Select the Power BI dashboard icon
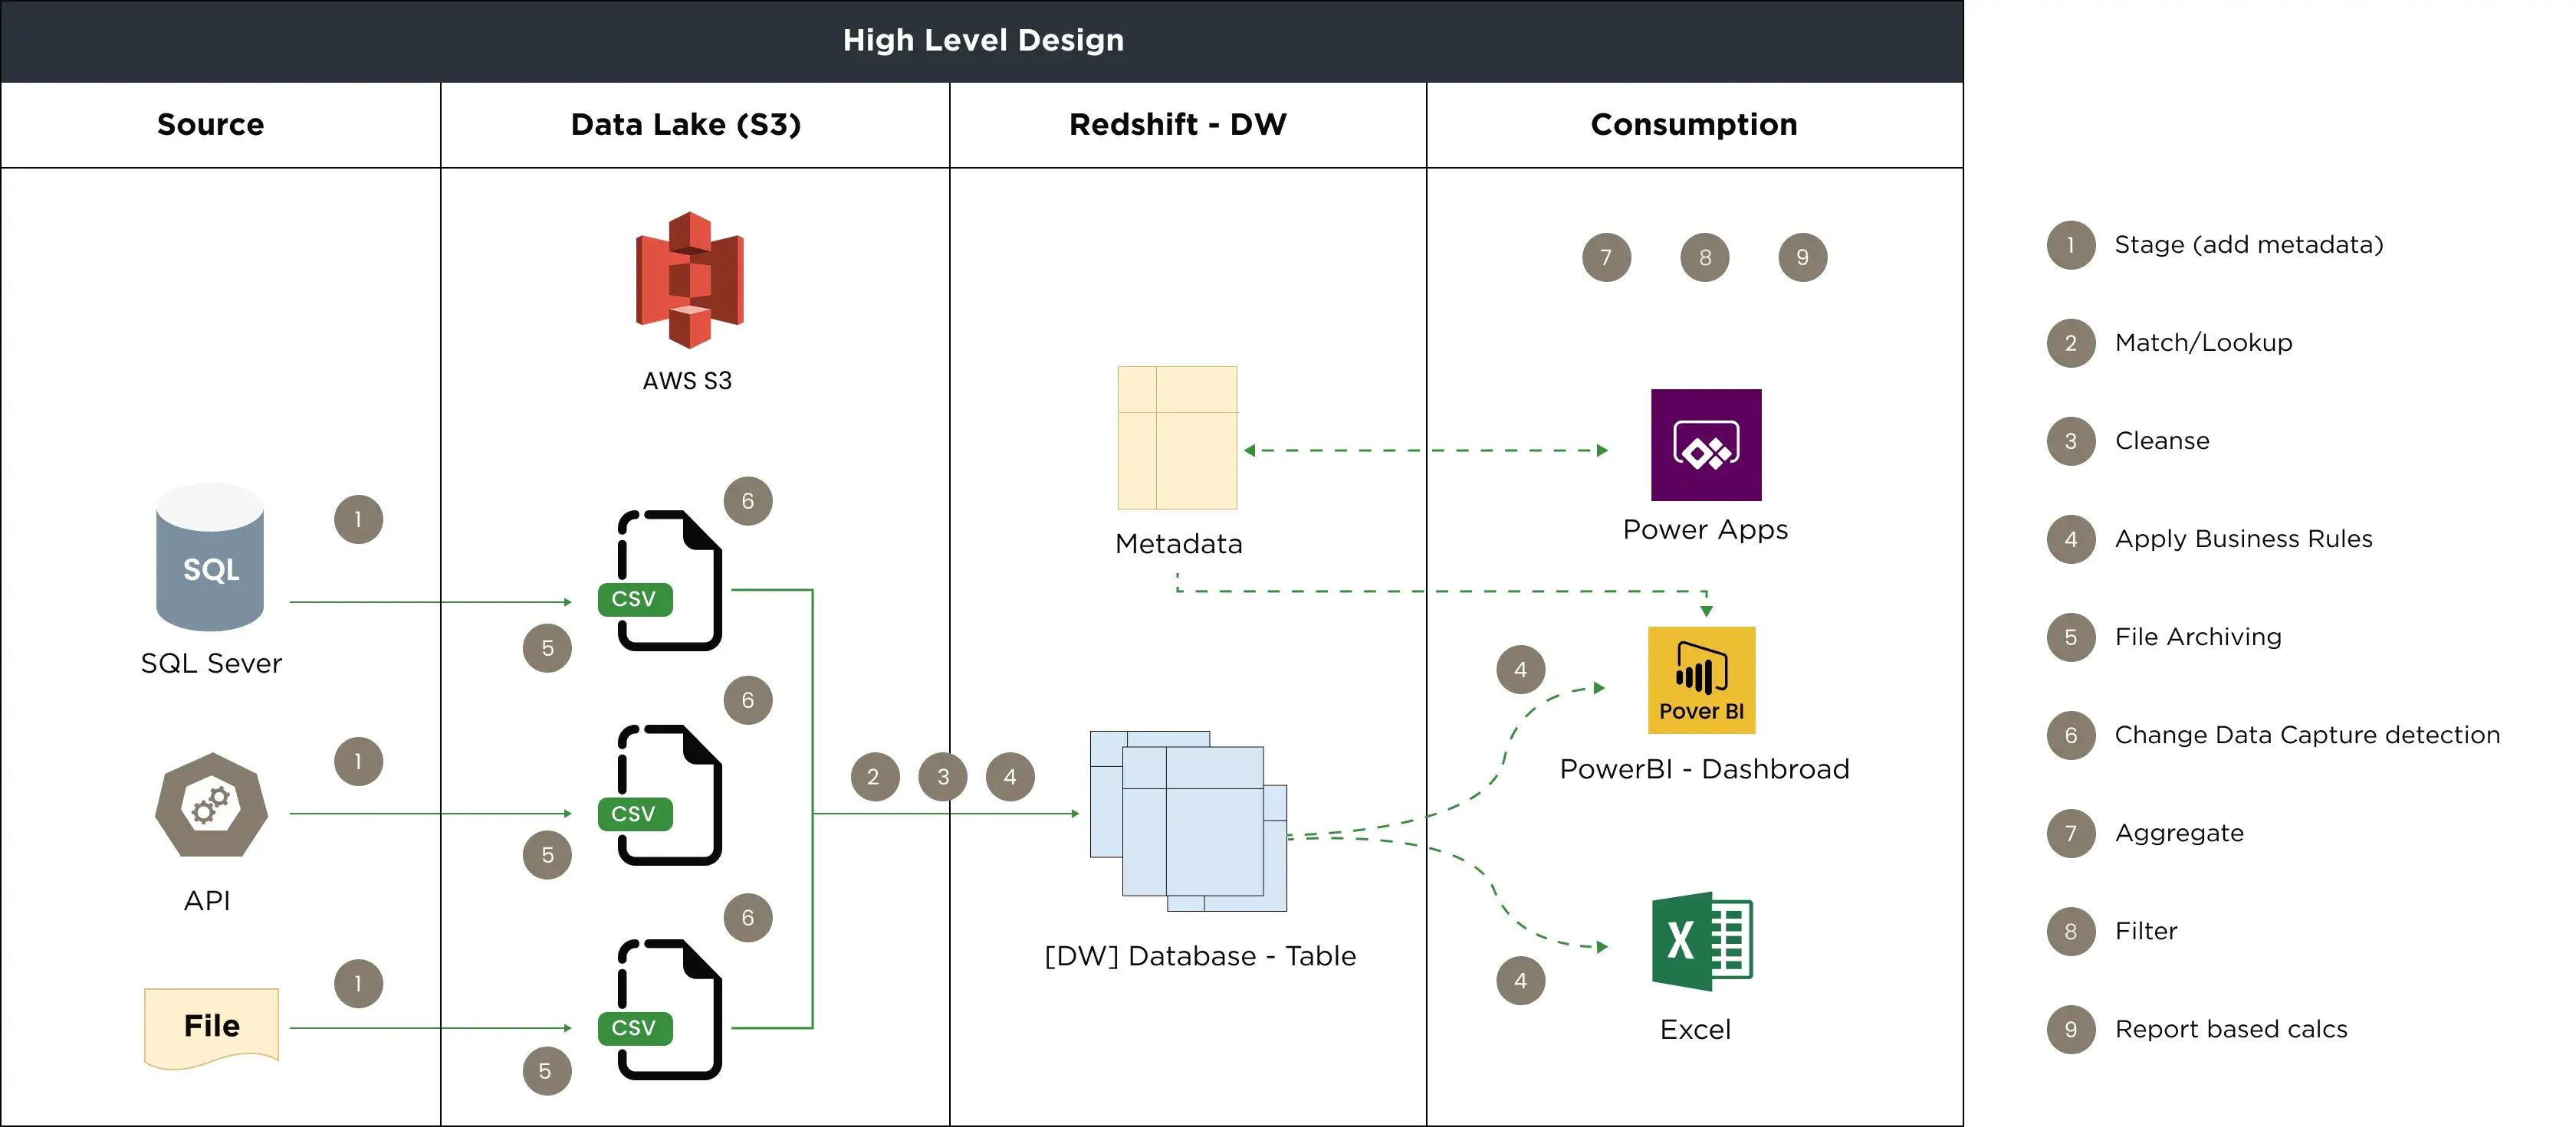This screenshot has width=2576, height=1127. pos(1701,680)
